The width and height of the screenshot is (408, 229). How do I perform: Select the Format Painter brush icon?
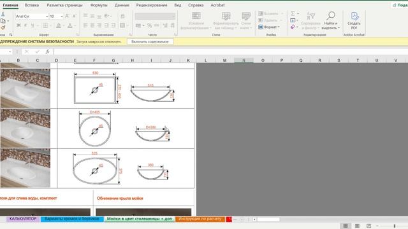point(3,27)
